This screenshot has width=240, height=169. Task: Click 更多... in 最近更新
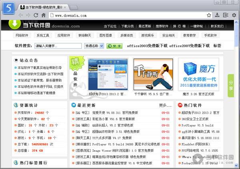coord(165,106)
